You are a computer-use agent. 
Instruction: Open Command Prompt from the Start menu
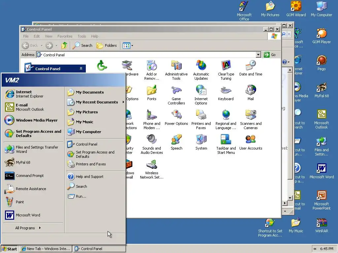pyautogui.click(x=33, y=176)
